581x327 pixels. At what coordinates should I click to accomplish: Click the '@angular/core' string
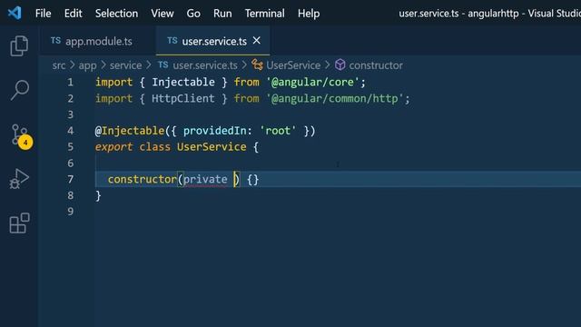tap(312, 83)
